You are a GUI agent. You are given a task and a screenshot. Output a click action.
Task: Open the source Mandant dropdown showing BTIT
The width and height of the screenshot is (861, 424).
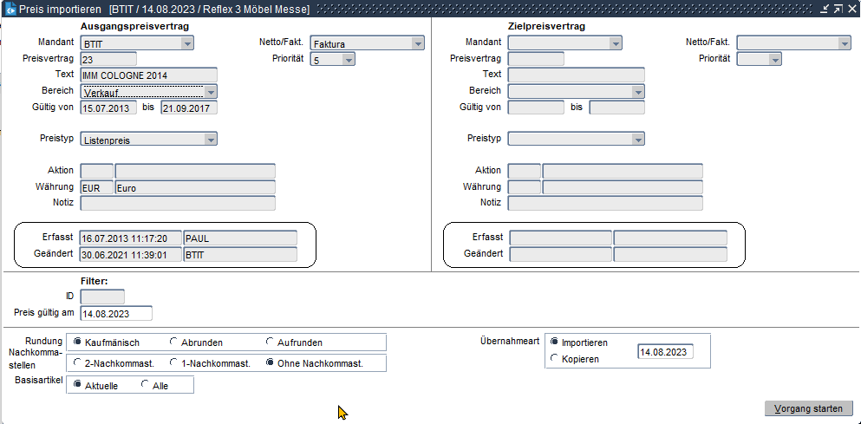coord(187,43)
